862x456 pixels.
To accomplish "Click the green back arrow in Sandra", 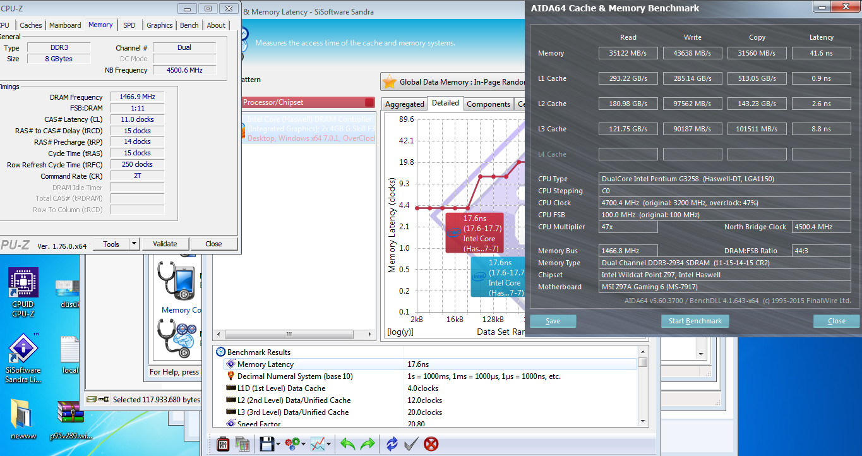I will (x=347, y=444).
